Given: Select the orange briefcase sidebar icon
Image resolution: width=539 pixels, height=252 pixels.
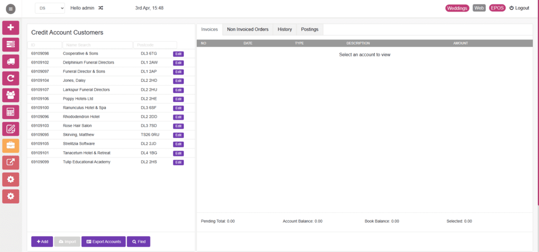Looking at the screenshot, I should tap(11, 146).
